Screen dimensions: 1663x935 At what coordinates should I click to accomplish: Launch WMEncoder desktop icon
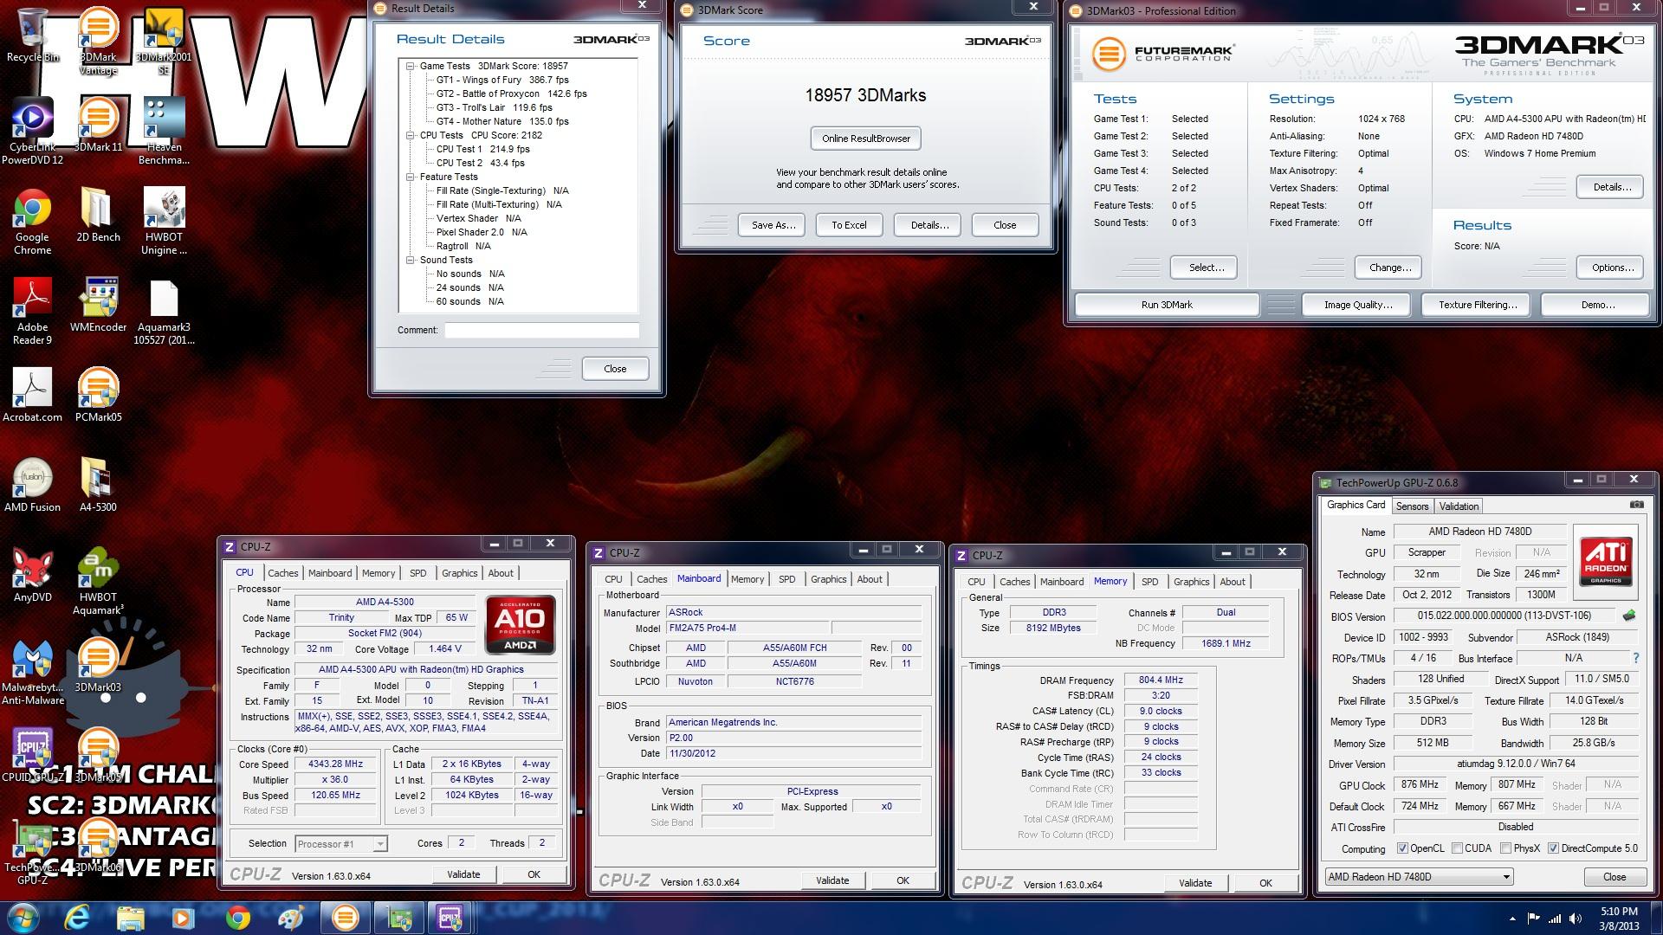98,305
